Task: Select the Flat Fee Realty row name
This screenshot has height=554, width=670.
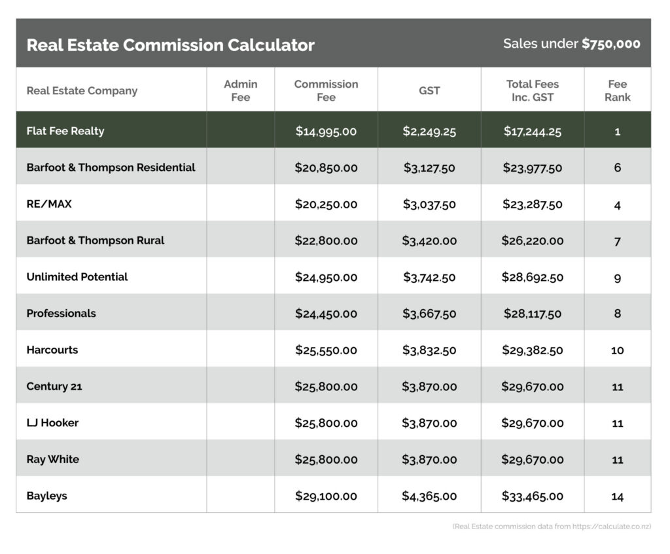Action: point(65,131)
